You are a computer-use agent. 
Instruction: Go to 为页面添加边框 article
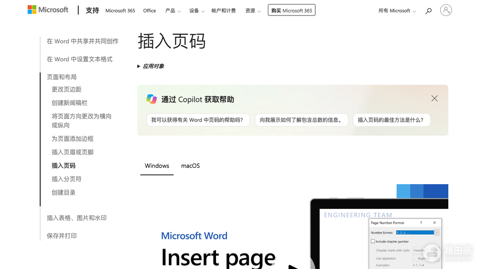coord(72,139)
